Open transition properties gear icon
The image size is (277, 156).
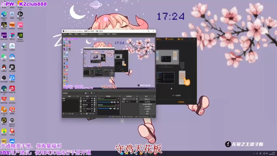137,99
